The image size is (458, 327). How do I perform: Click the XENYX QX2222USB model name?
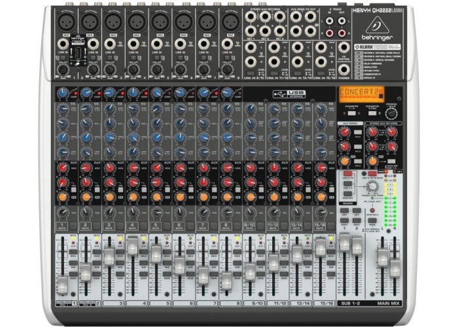pos(377,10)
